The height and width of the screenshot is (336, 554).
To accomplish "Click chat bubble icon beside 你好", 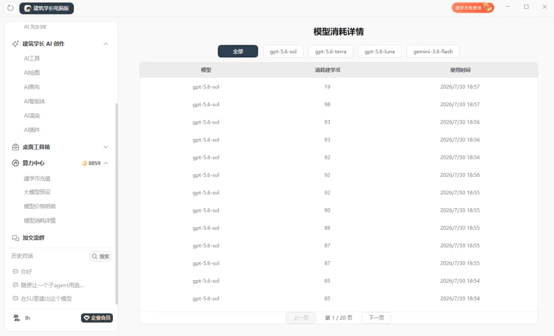I will tap(15, 272).
